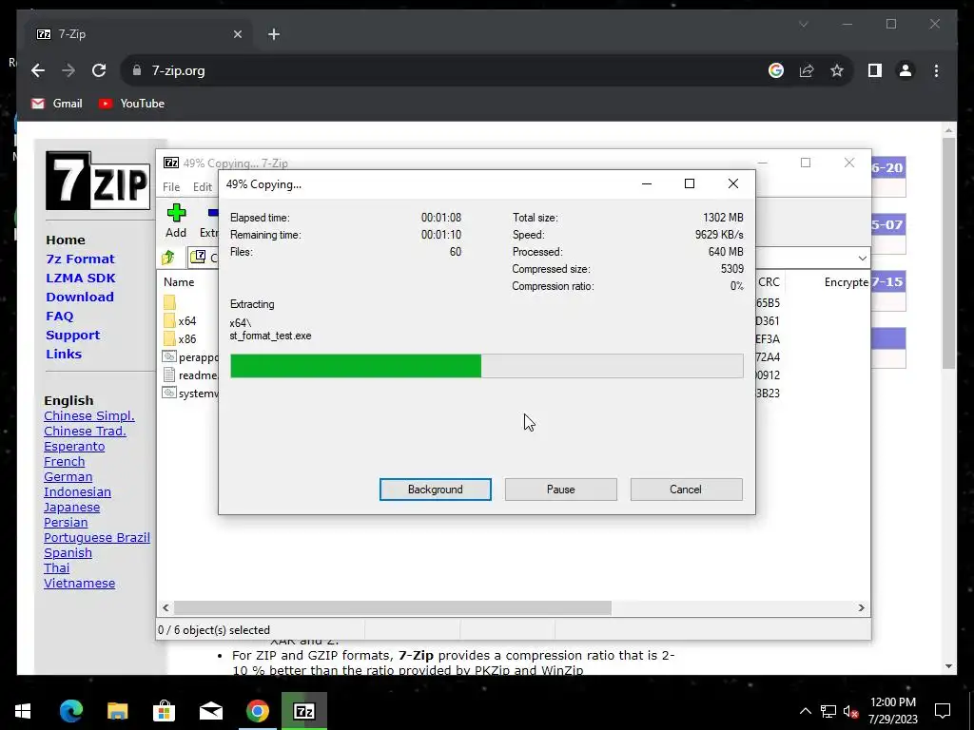Open Chrome three-dot menu

pyautogui.click(x=936, y=70)
